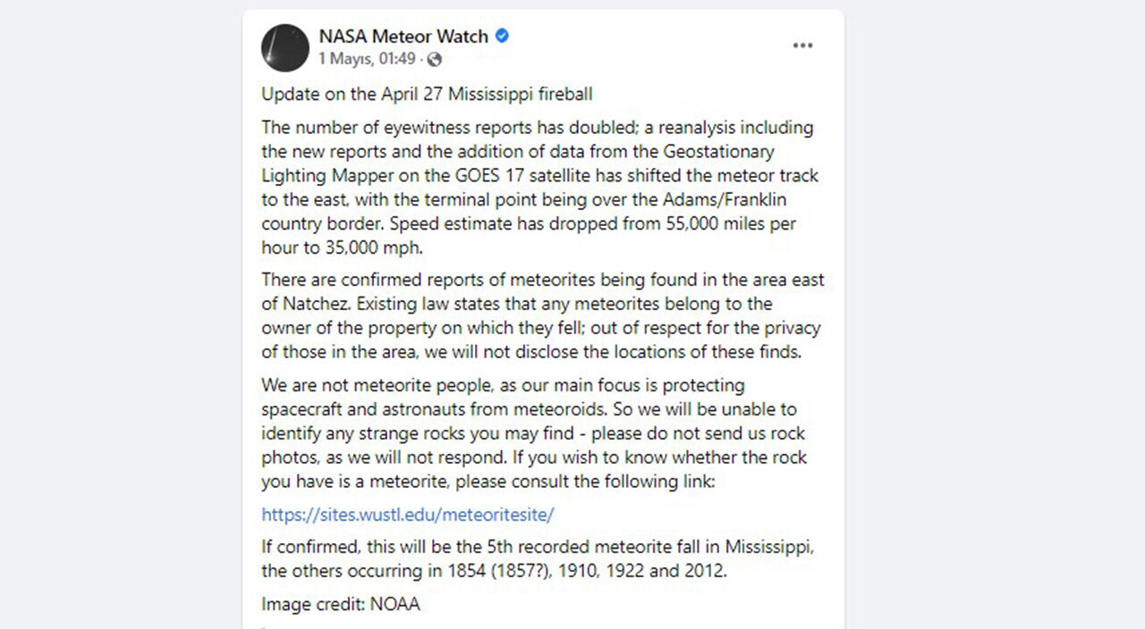Click the globe public audience icon
This screenshot has width=1145, height=629.
point(435,60)
